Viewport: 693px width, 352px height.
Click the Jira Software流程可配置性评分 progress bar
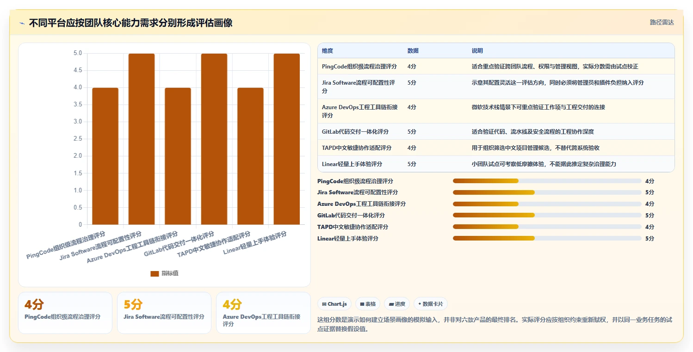[547, 192]
